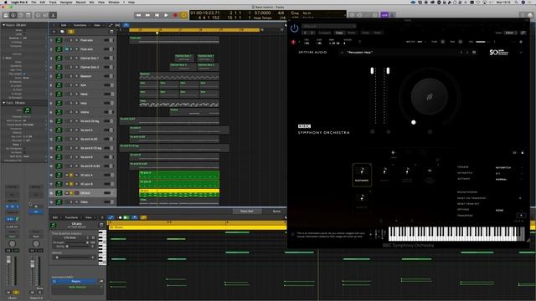Click the plugin power bypass icon

pos(294,28)
